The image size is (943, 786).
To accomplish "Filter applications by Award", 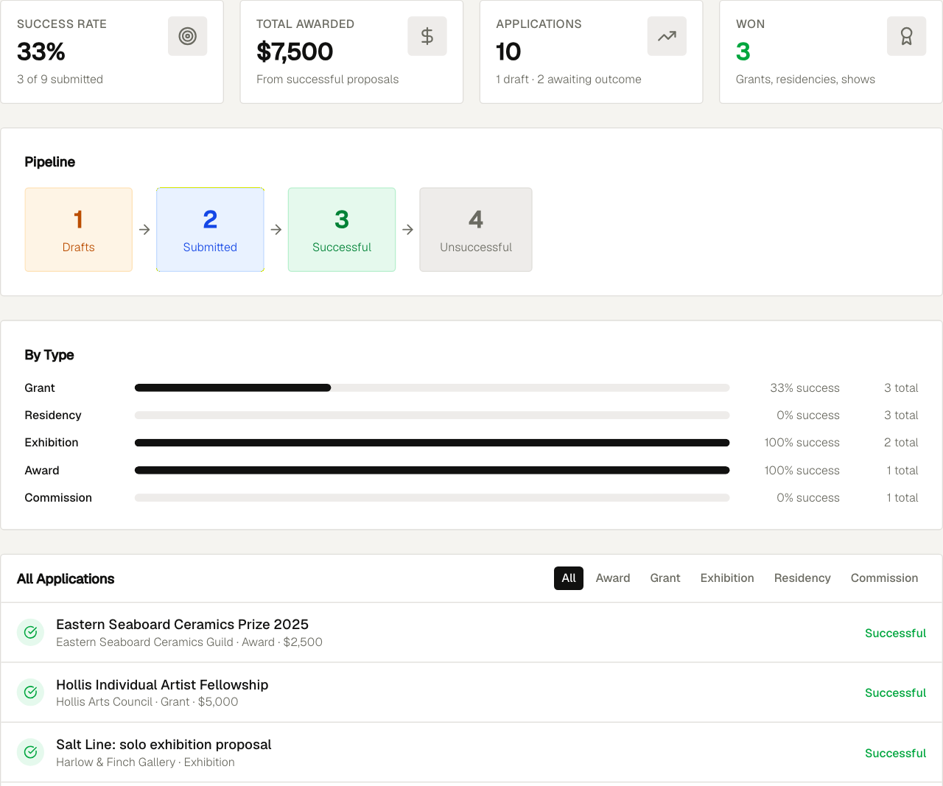I will 613,578.
